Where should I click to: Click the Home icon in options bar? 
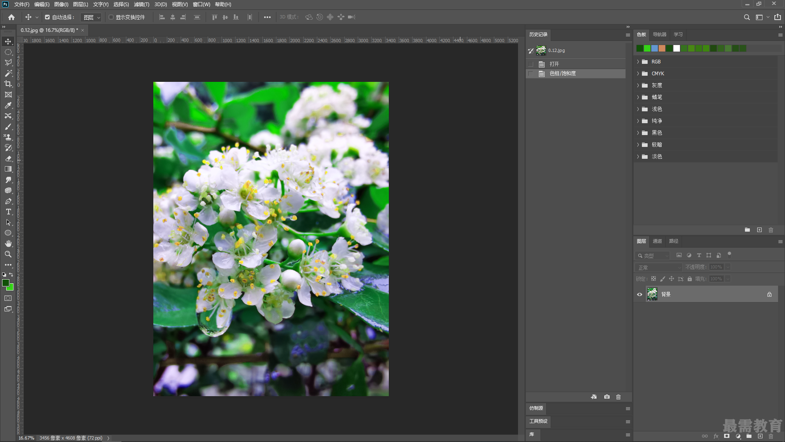point(11,17)
